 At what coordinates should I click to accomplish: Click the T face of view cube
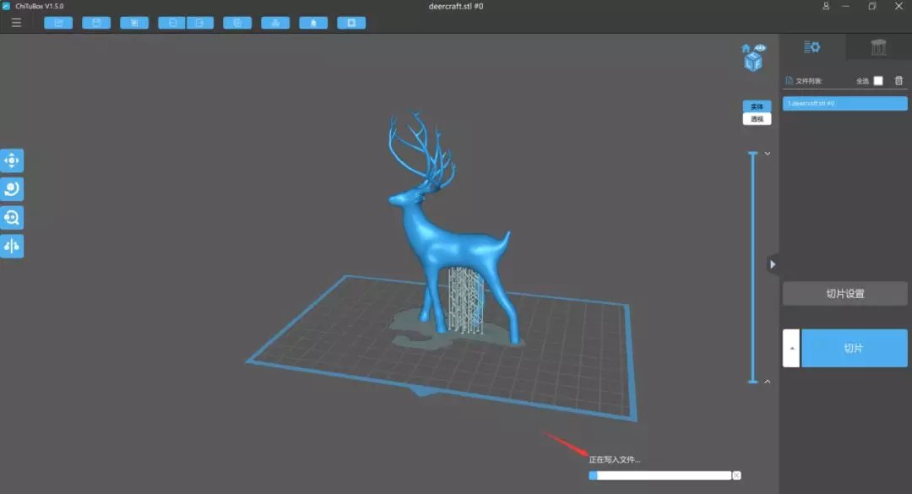click(754, 54)
